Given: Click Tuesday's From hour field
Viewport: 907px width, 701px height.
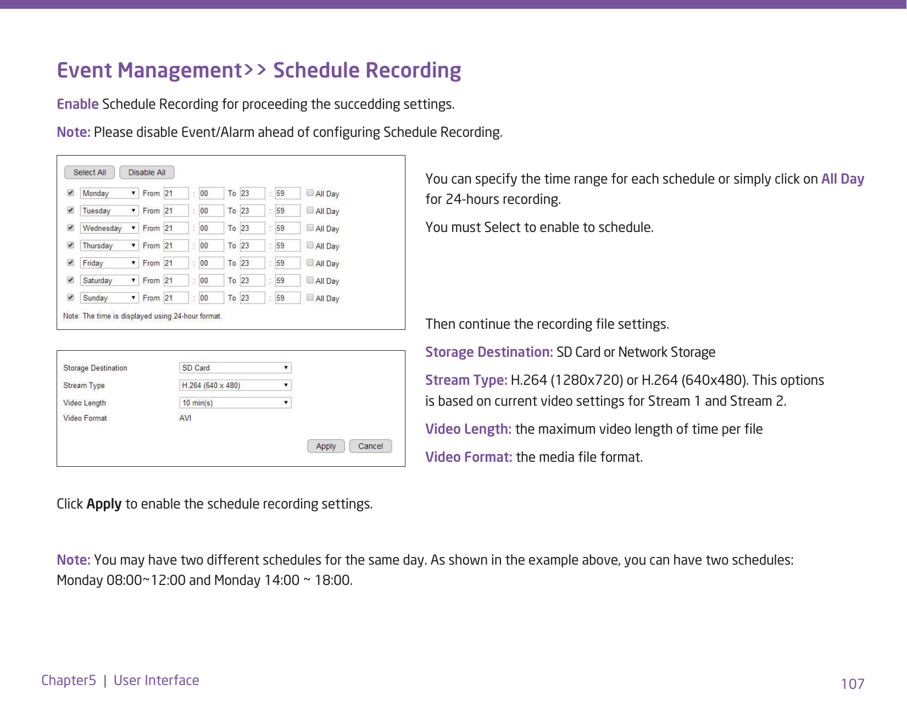Looking at the screenshot, I should 176,211.
